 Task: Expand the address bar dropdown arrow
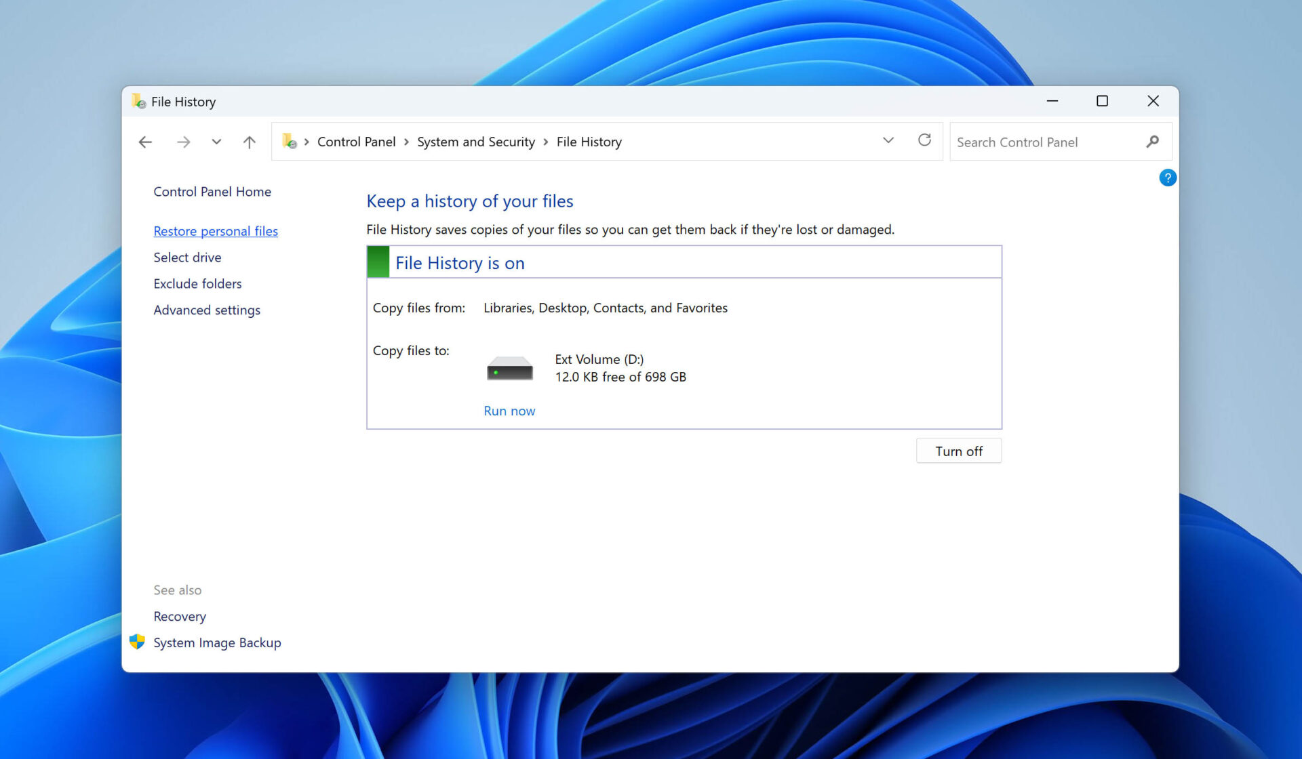[x=888, y=140]
